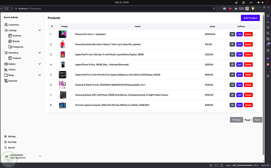271x168 pixels.
Task: Click the browser profile avatar
Action: coord(253,8)
